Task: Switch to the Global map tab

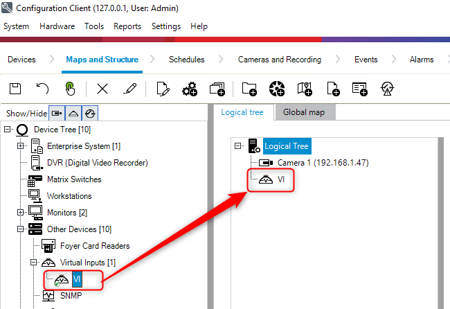Action: click(x=304, y=112)
